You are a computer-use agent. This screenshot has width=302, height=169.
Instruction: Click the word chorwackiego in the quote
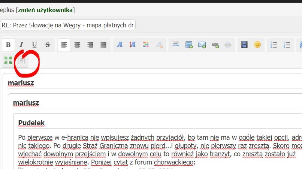(x=173, y=162)
